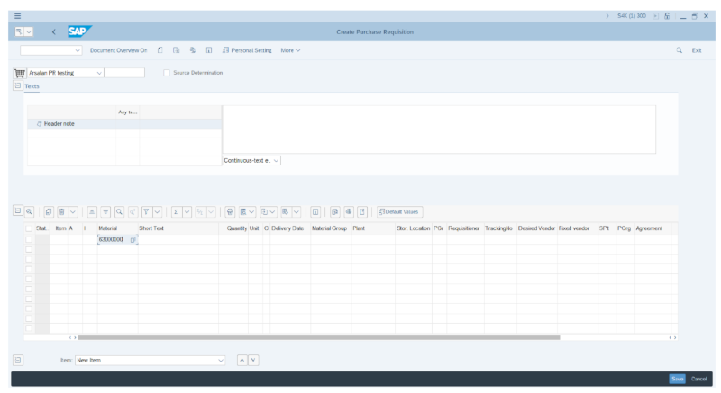Image resolution: width=721 pixels, height=393 pixels.
Task: Open the Arsalan PR testing document type dropdown
Action: [x=99, y=73]
